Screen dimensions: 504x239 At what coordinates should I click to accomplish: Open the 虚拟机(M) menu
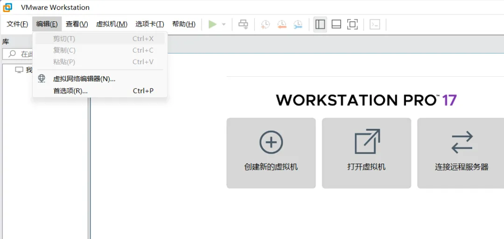pyautogui.click(x=112, y=24)
